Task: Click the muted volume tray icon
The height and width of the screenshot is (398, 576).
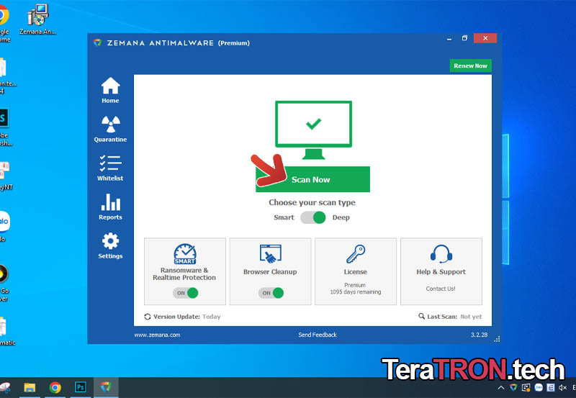Action: 562,388
